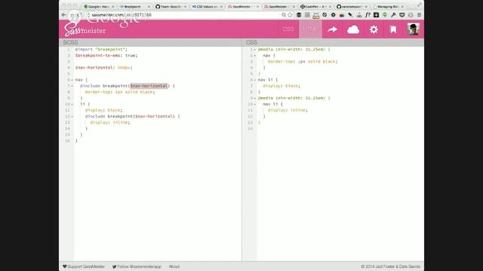Switch to the Breakpoint browser tab
Screen dimensions: 483x271
pos(135,7)
